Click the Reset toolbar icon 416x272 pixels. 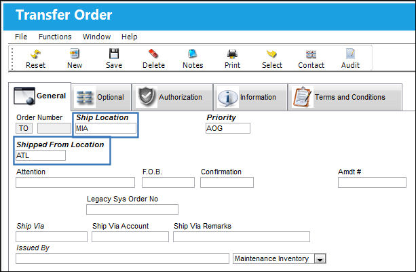point(35,54)
